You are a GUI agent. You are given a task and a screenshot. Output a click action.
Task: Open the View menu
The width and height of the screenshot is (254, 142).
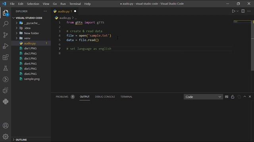coord(46,4)
